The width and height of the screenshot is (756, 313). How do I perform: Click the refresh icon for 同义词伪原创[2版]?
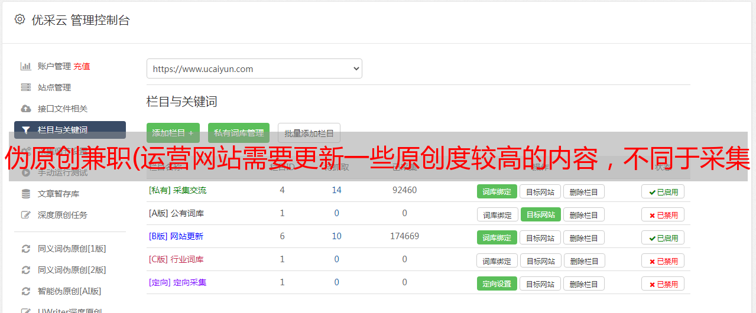click(26, 270)
